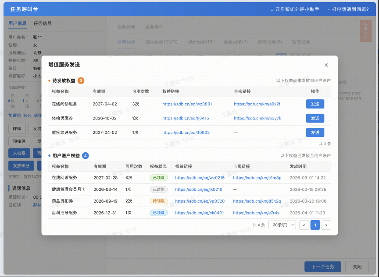Viewport: 379px width, 277px height.
Task: Open the 30条/页 page size dropdown
Action: 282,225
